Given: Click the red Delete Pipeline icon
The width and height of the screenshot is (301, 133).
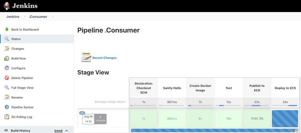Looking at the screenshot, I should [x=7, y=78].
